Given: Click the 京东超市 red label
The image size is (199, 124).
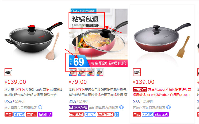Looking at the screenshot, I should [x=140, y=89].
